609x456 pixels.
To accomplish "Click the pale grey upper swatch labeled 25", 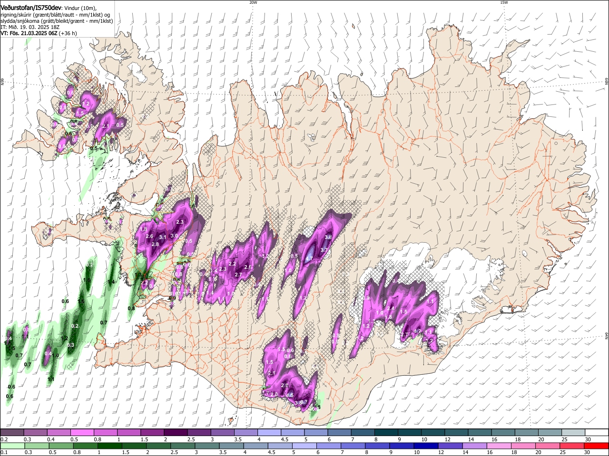I will coord(573,433).
